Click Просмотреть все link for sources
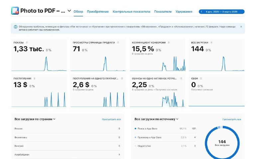This screenshot has height=159, width=266. 231,119
